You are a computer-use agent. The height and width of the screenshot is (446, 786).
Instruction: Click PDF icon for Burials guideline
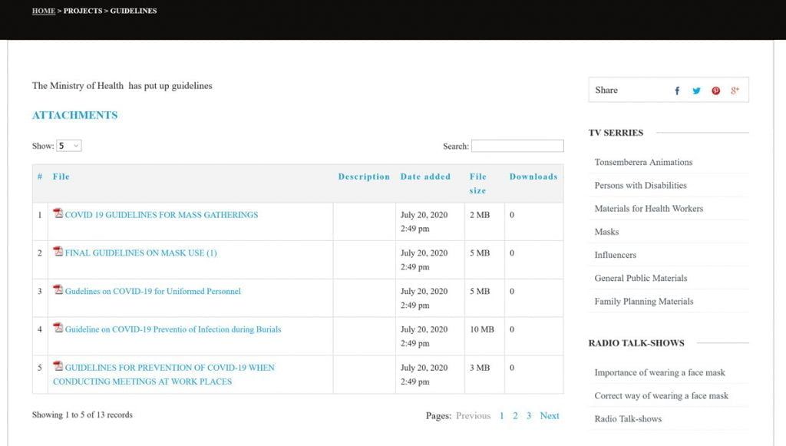(x=58, y=328)
